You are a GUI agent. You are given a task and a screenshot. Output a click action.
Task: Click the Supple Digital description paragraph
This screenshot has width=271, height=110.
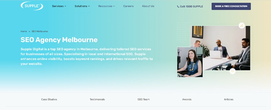87,56
